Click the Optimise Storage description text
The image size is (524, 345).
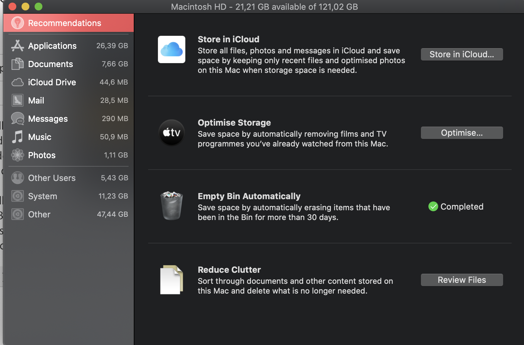point(293,139)
